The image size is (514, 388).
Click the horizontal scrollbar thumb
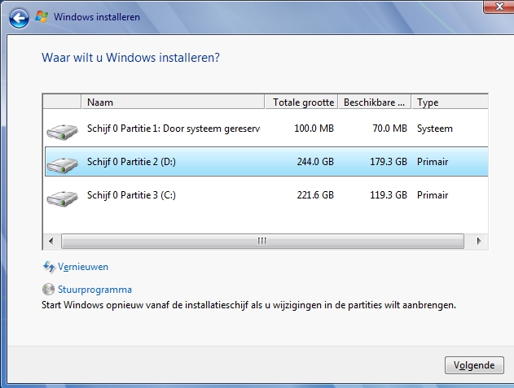[262, 241]
